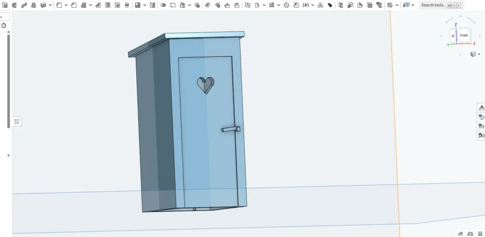
Task: Open the appearance panel icon on right edge
Action: (x=481, y=108)
